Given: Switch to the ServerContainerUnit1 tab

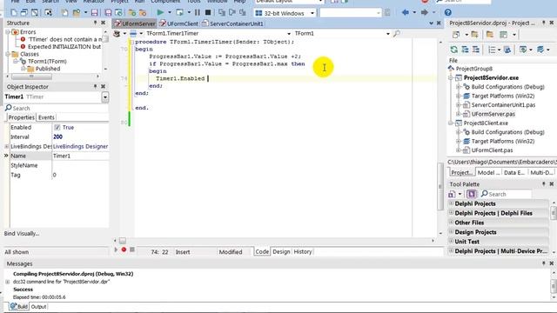Looking at the screenshot, I should pyautogui.click(x=232, y=23).
